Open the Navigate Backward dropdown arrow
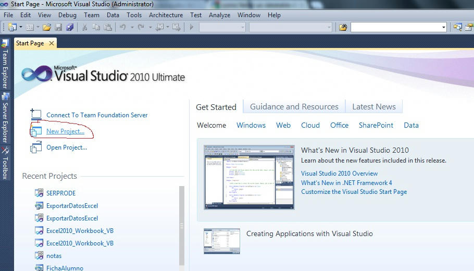 (x=168, y=27)
